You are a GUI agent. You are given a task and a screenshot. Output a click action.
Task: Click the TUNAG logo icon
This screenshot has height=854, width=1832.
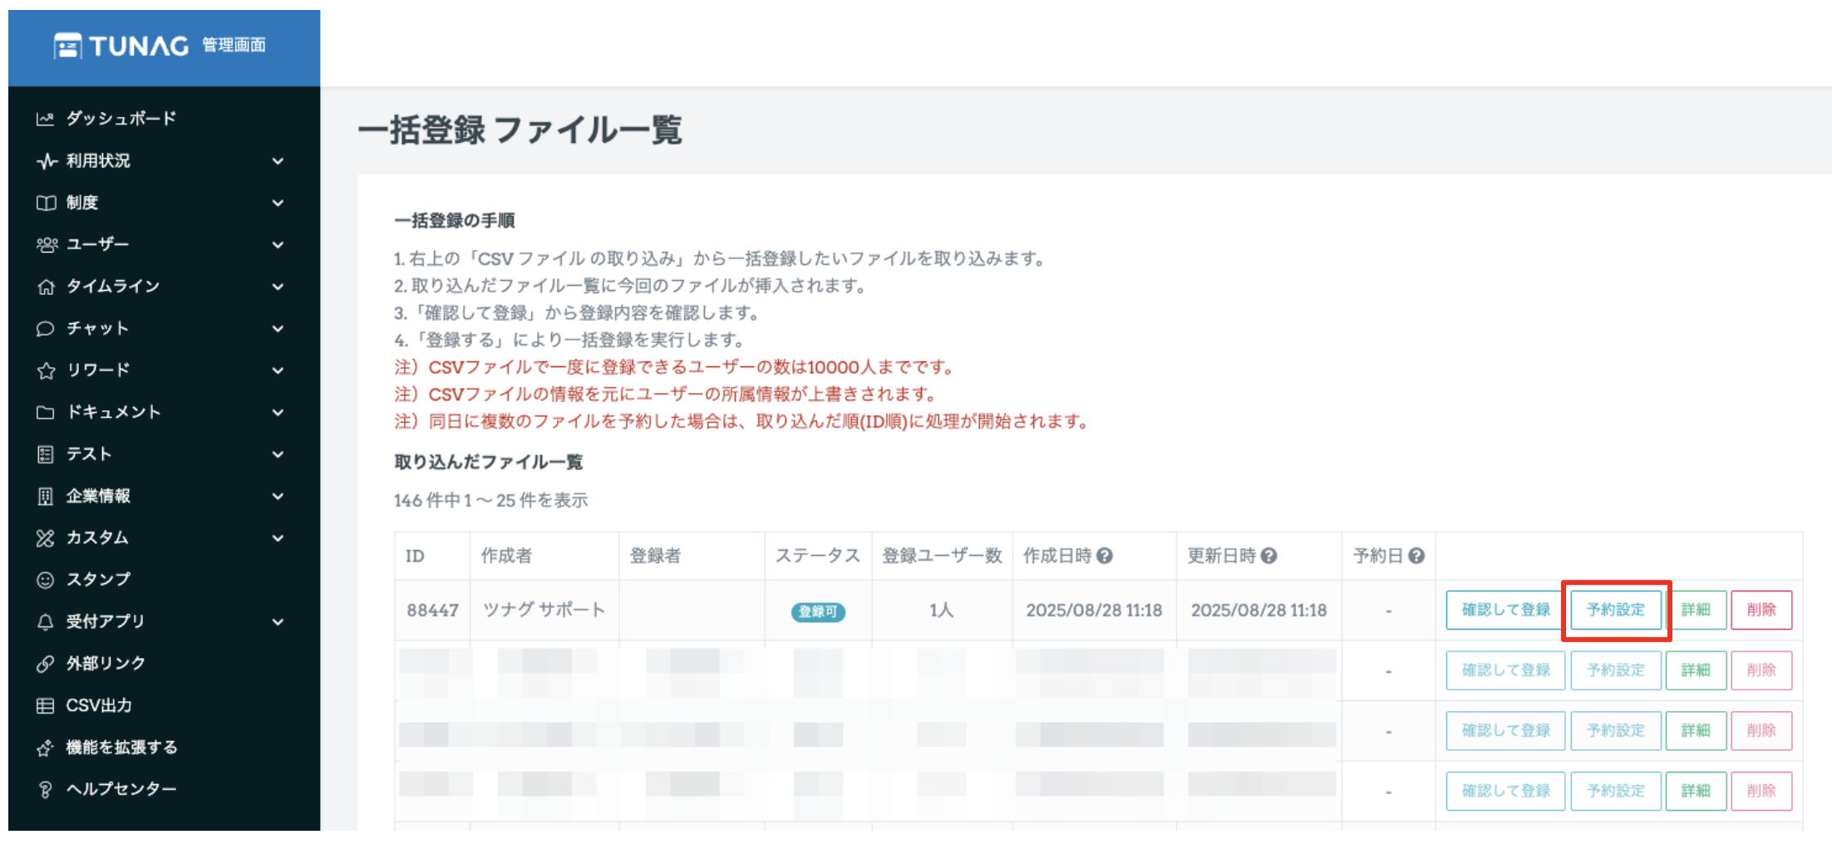pyautogui.click(x=68, y=46)
